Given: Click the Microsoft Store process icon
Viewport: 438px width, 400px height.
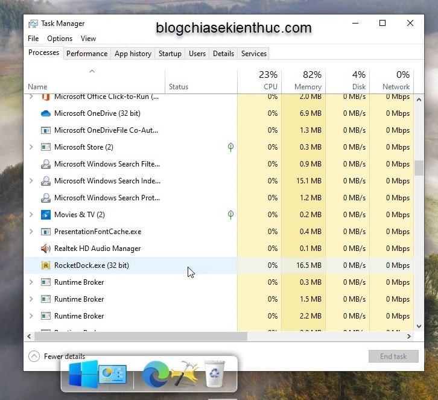Looking at the screenshot, I should coord(46,147).
